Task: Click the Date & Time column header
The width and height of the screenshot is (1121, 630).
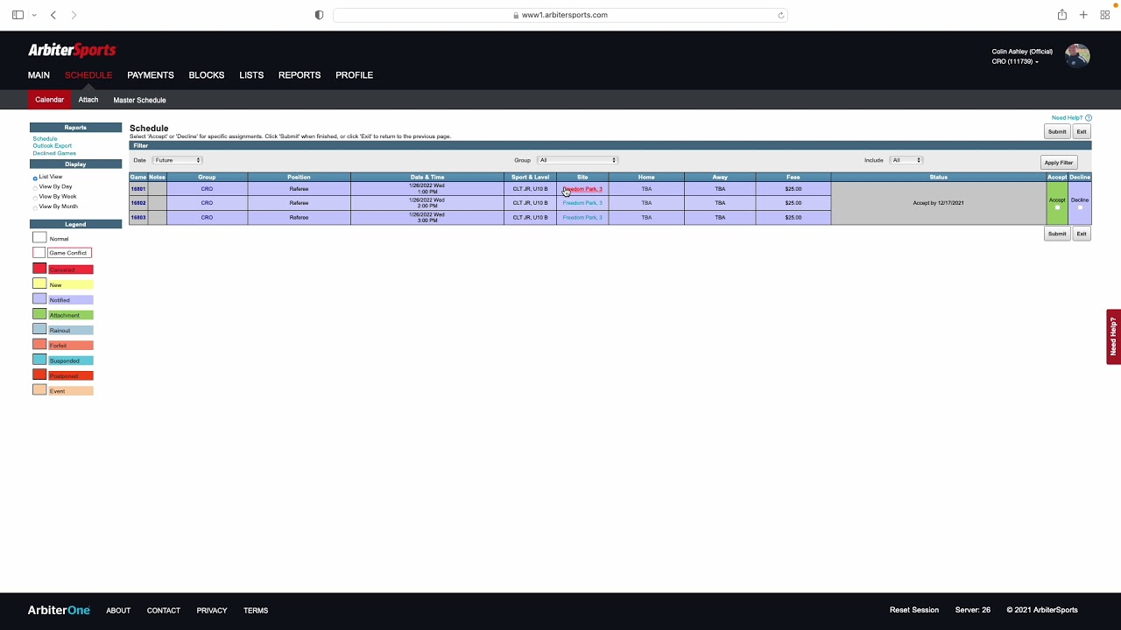Action: pos(427,177)
